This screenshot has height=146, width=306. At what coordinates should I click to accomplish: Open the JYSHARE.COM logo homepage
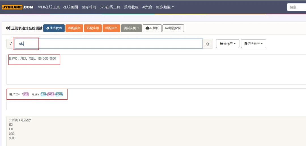(18, 7)
